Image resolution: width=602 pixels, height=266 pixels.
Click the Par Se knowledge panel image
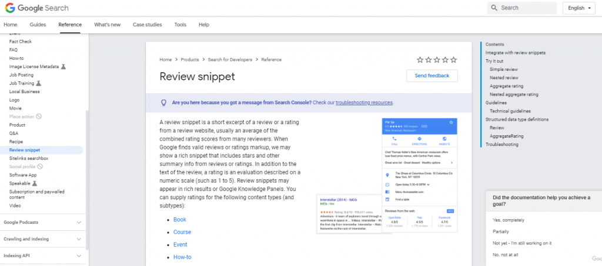420,175
